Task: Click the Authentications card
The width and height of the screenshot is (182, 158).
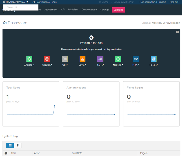Action: tap(91, 104)
